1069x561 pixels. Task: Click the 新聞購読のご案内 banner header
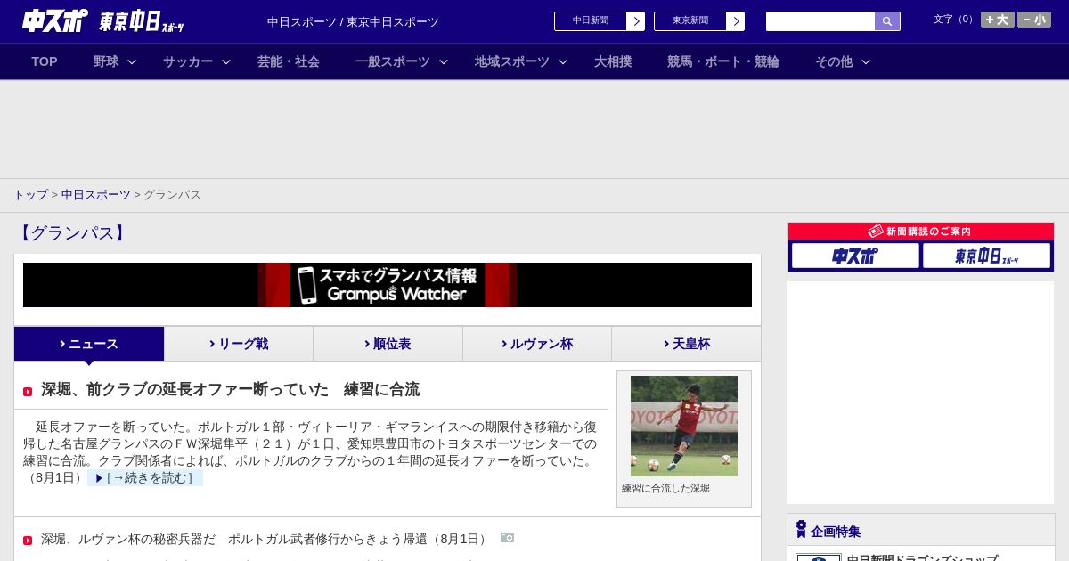click(x=921, y=232)
